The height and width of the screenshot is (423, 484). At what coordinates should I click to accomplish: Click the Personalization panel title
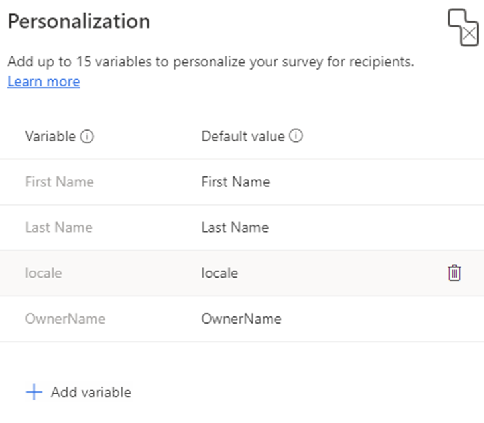click(x=79, y=21)
